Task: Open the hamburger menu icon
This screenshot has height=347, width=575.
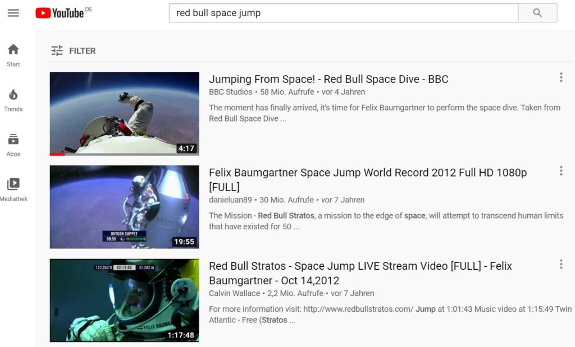Action: [13, 12]
